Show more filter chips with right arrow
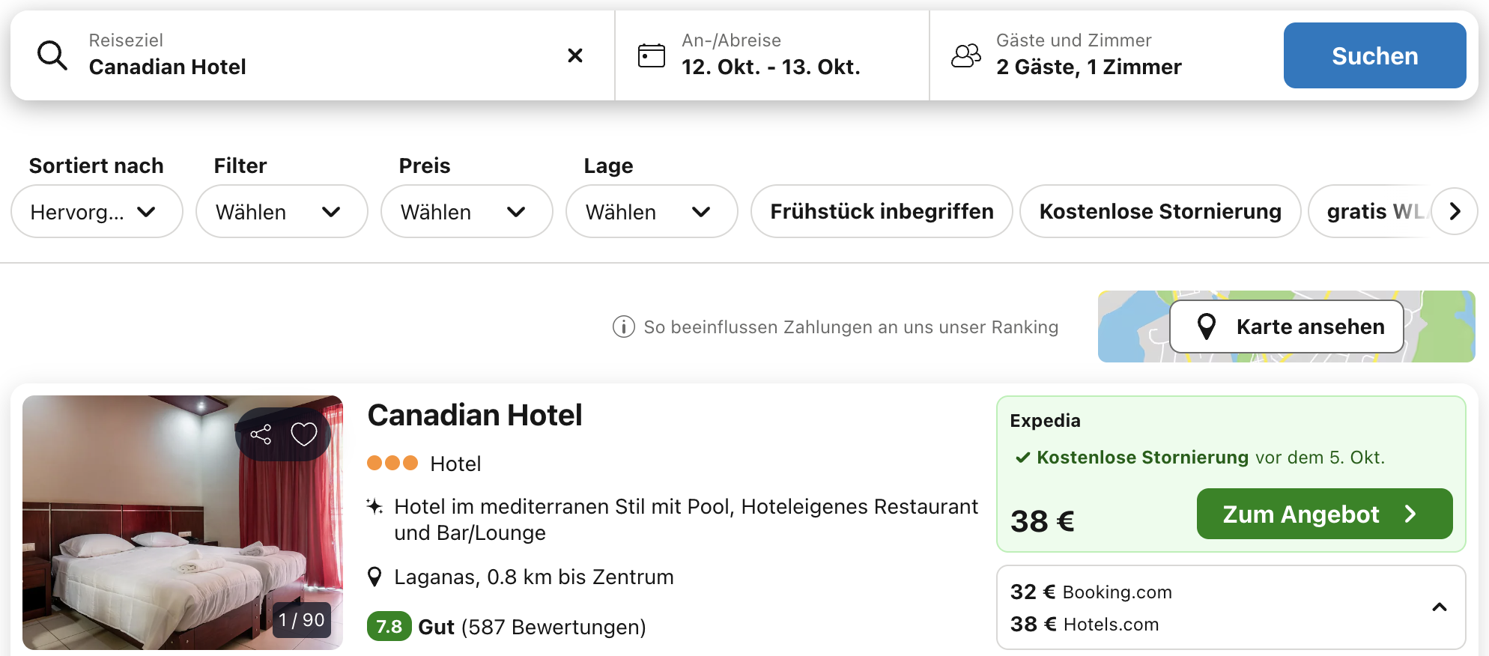Viewport: 1489px width, 656px height. tap(1455, 212)
